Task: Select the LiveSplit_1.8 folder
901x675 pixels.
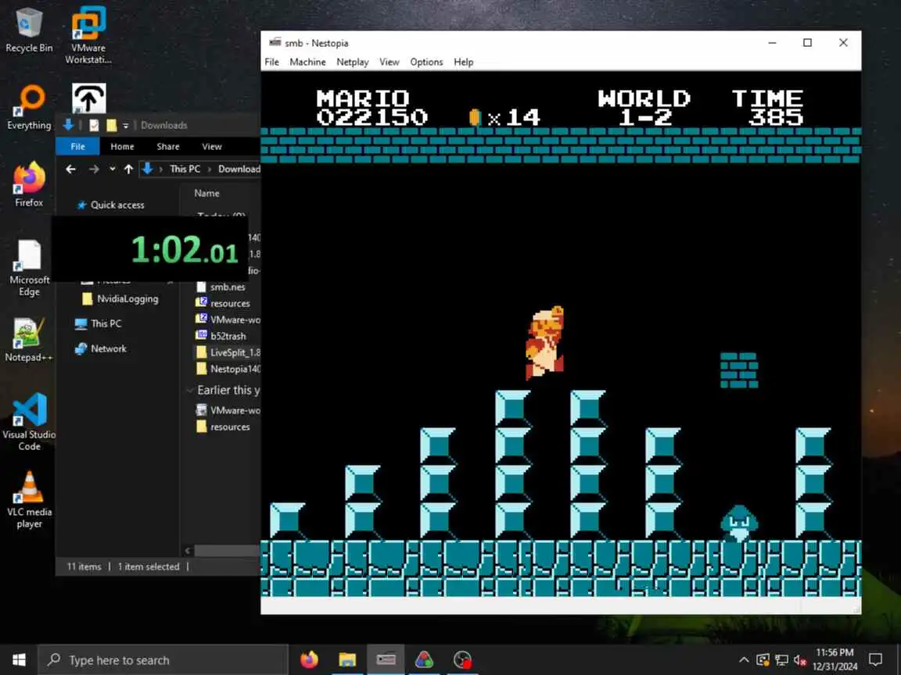Action: click(228, 352)
